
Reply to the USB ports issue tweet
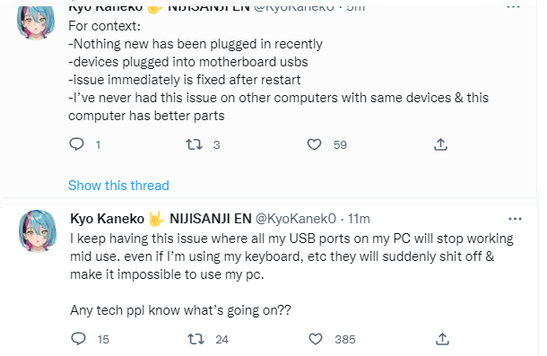click(x=79, y=339)
